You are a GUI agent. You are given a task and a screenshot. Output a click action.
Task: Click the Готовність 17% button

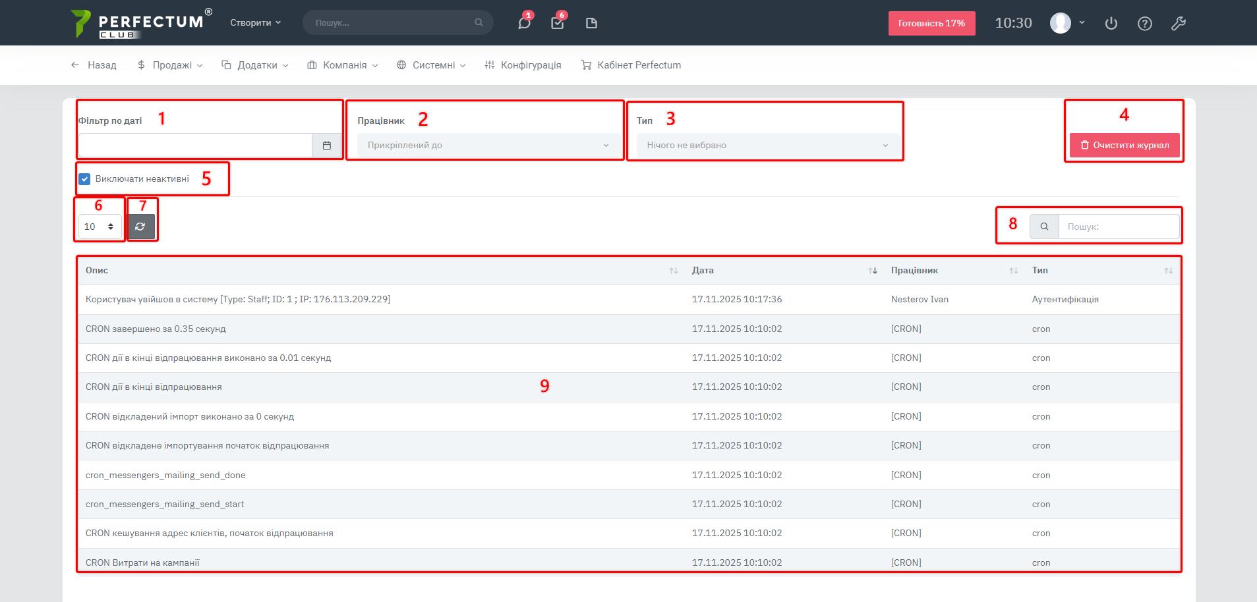[x=931, y=23]
